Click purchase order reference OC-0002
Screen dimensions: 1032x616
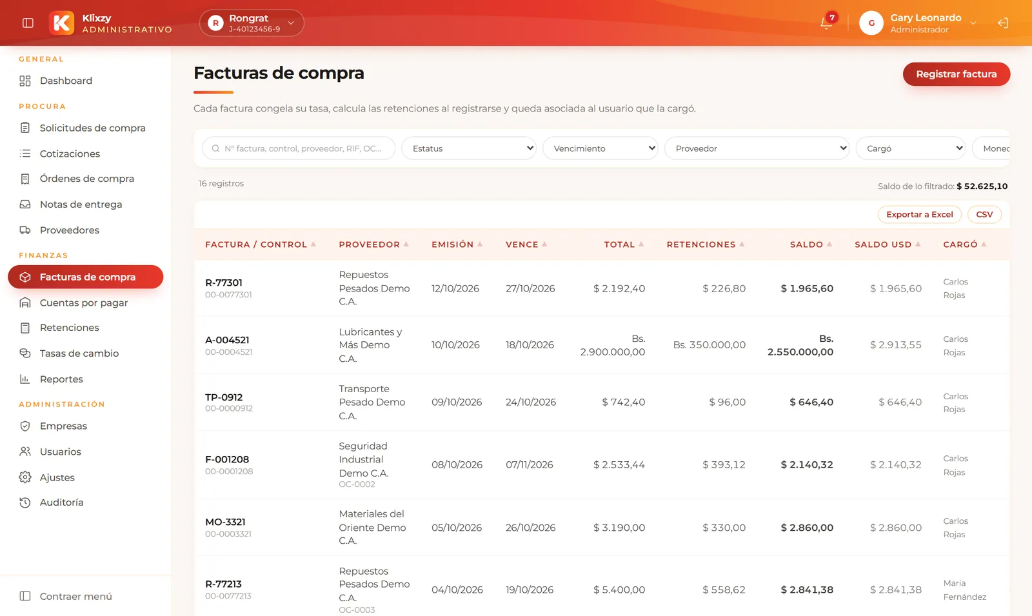[x=357, y=484]
